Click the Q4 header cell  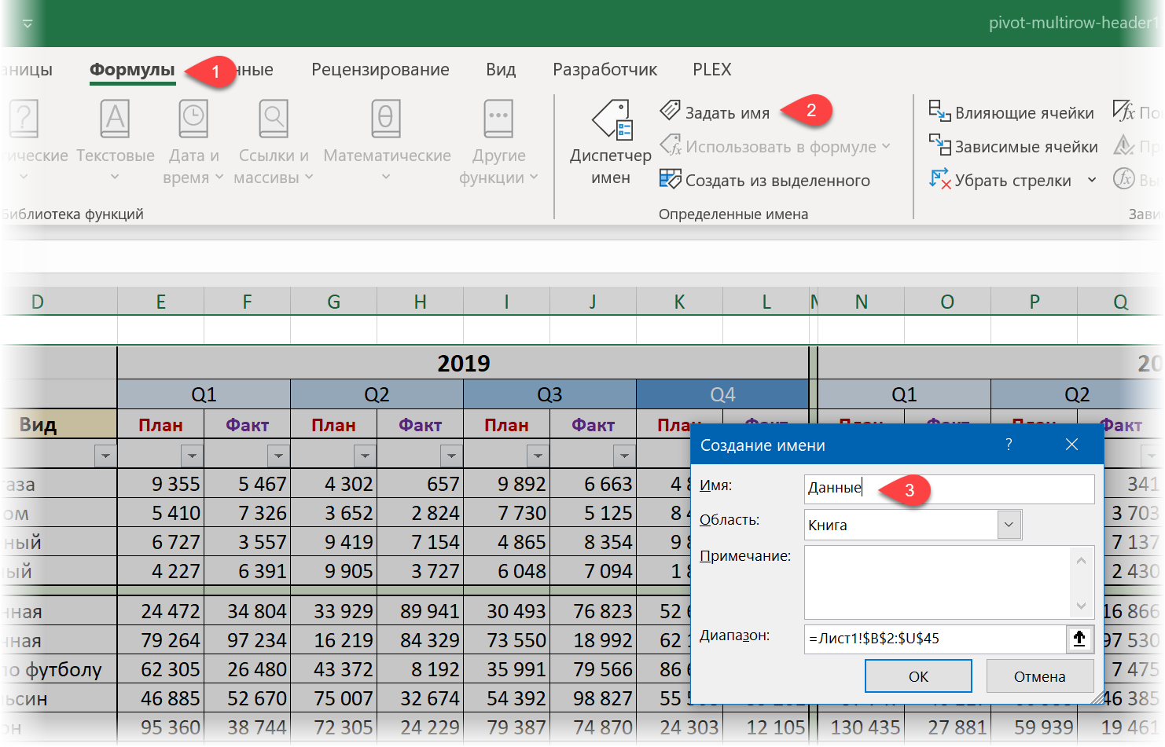(x=722, y=394)
